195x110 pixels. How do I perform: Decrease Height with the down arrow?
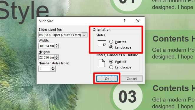(x=57, y=59)
